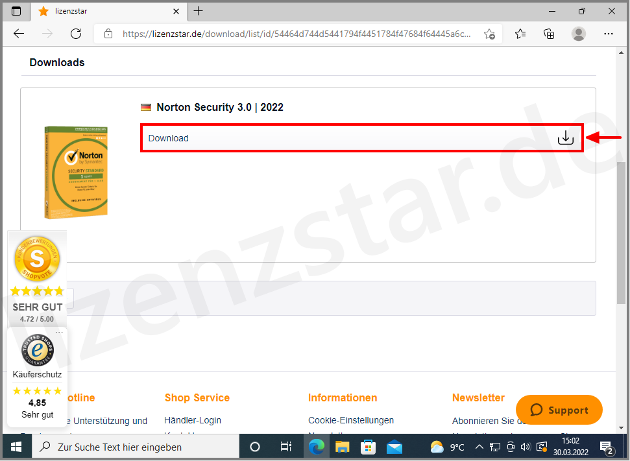This screenshot has width=630, height=461.
Task: Open the Windows Start menu
Action: 16,447
